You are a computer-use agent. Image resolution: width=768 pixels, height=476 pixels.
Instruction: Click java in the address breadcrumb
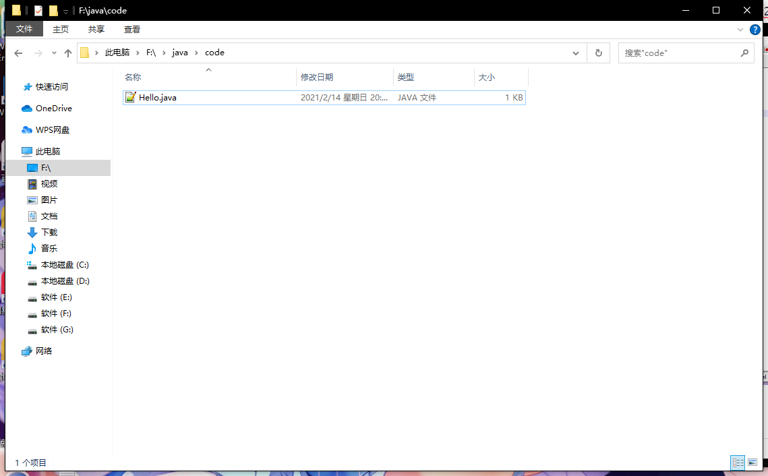click(x=180, y=53)
